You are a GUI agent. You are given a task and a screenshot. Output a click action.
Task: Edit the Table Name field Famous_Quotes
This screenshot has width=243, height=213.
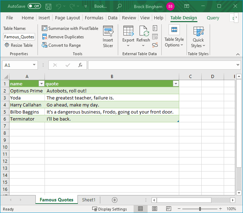[x=19, y=37]
